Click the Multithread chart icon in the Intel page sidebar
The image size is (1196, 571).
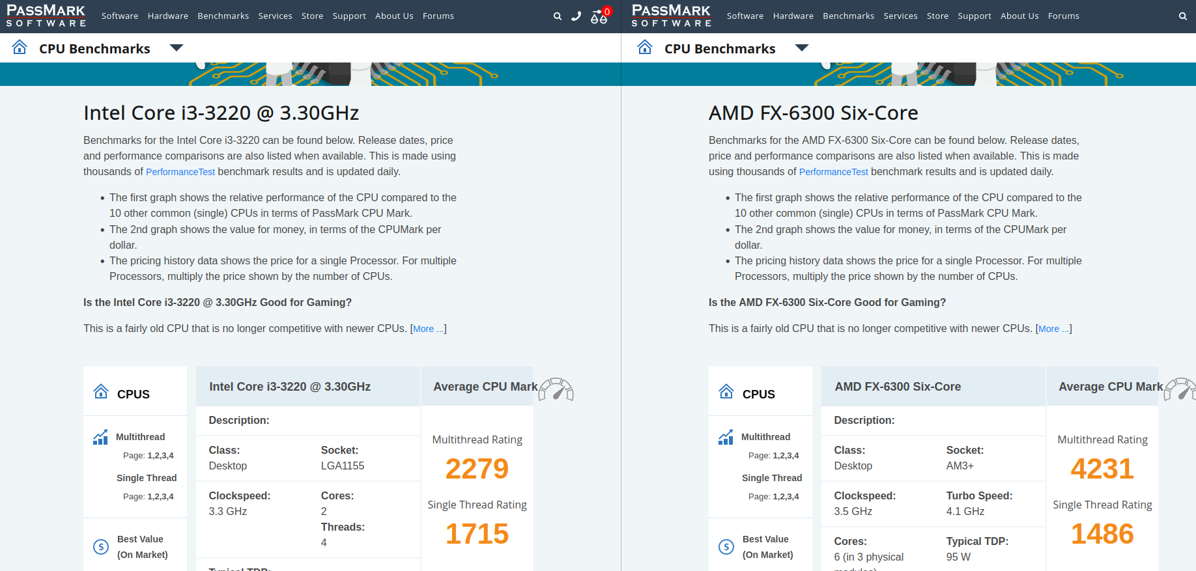click(x=100, y=437)
